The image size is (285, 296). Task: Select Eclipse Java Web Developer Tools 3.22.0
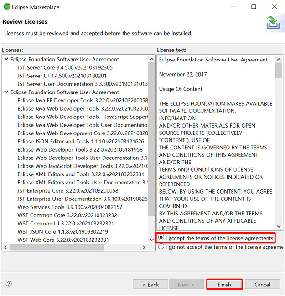[83, 108]
